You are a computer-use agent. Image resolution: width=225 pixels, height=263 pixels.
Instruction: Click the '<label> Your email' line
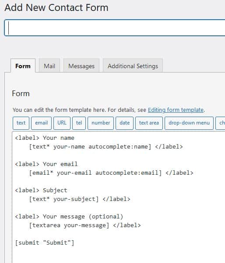[x=46, y=164]
